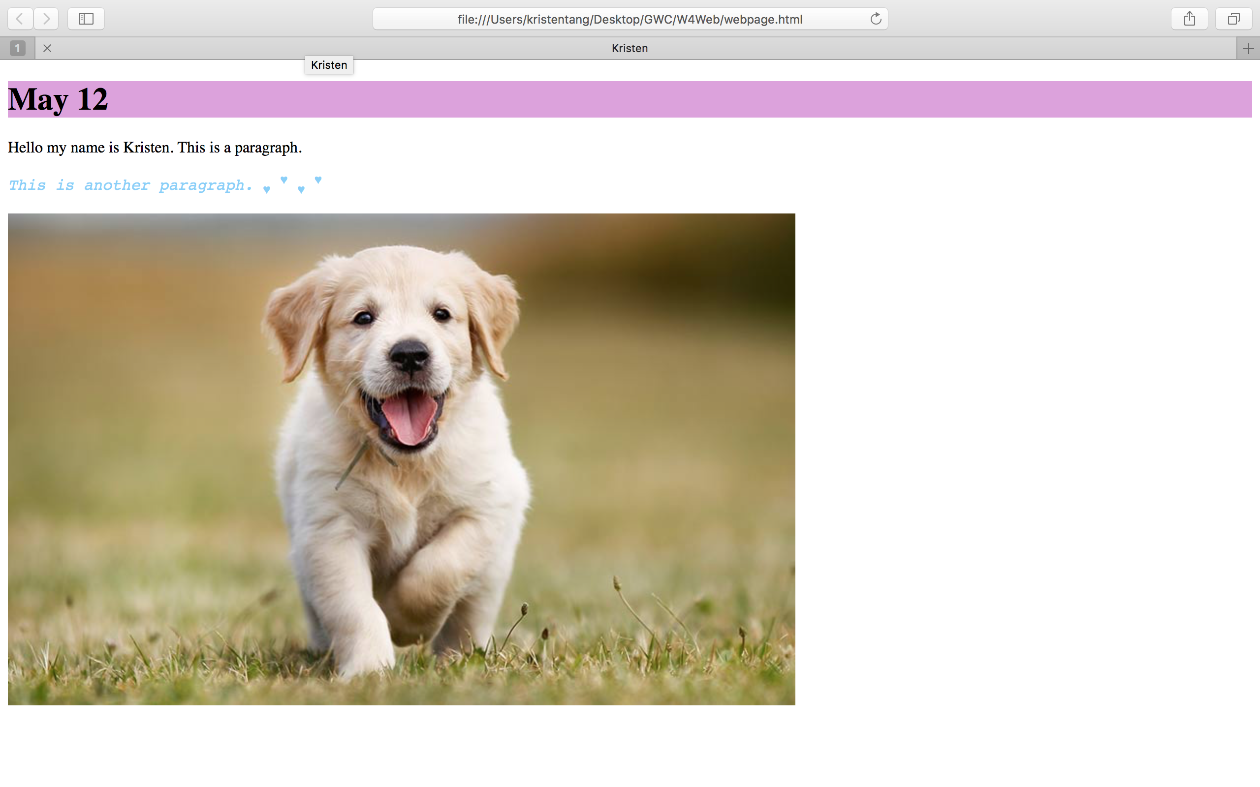Close the Kristen tab with the X
The width and height of the screenshot is (1260, 787).
tap(47, 48)
